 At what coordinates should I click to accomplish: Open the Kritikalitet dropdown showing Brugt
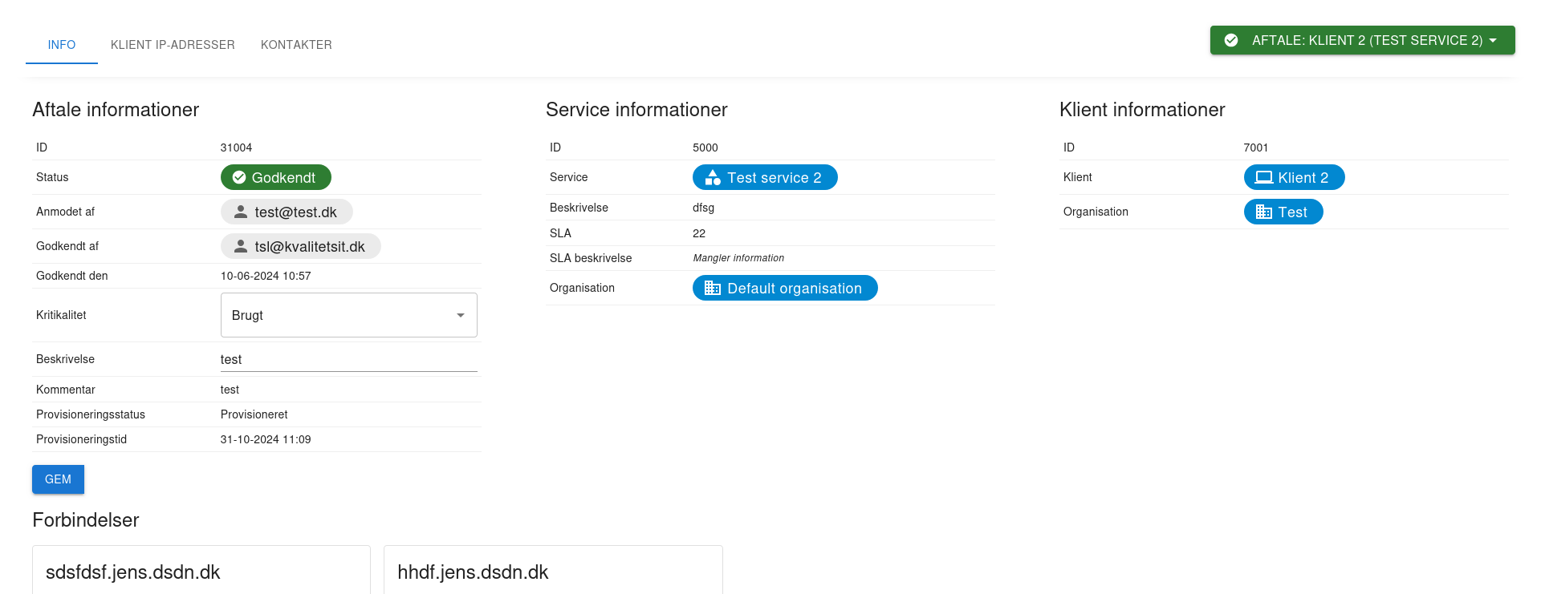tap(348, 315)
